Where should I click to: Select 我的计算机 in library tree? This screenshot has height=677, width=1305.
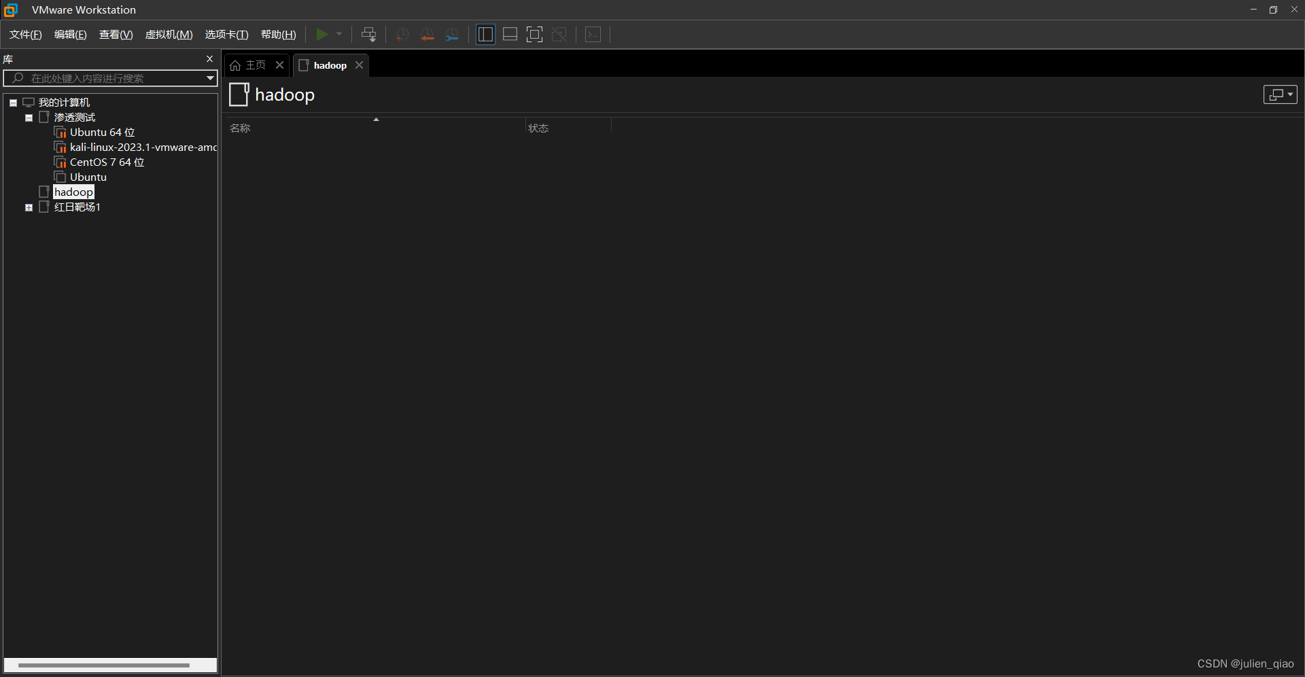64,103
